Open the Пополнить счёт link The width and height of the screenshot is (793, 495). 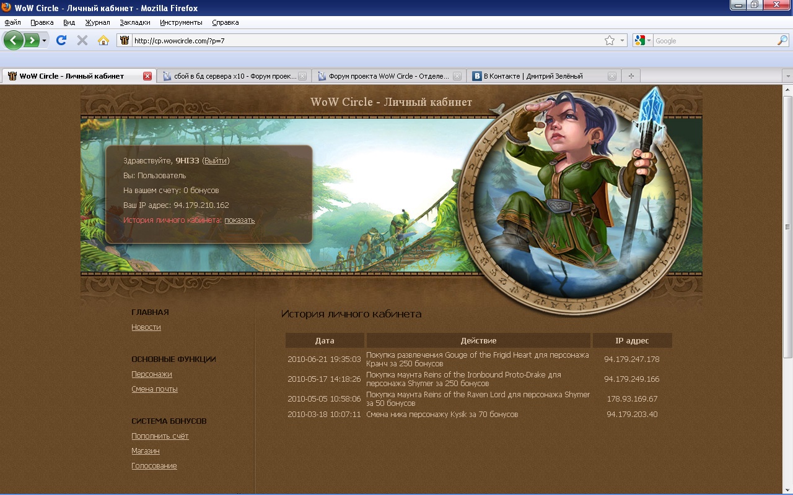tap(160, 436)
